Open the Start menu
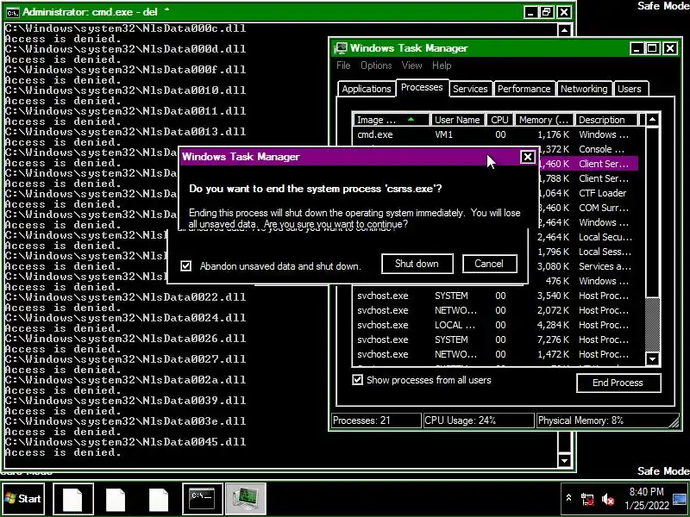The height and width of the screenshot is (517, 690). coord(23,499)
